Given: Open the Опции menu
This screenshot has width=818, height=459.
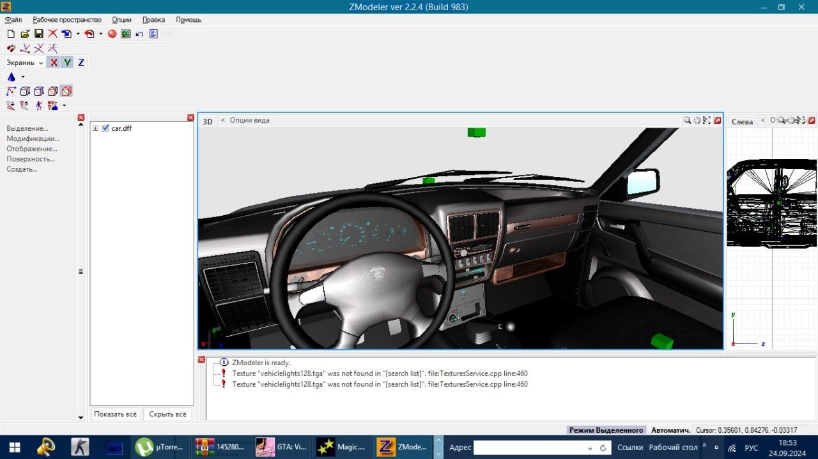Looking at the screenshot, I should click(x=121, y=20).
